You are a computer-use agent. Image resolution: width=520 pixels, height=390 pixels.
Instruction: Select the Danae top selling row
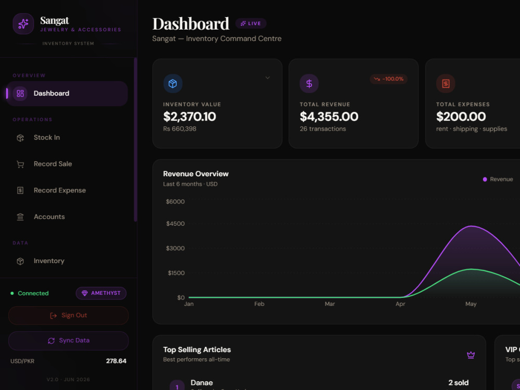coord(319,384)
